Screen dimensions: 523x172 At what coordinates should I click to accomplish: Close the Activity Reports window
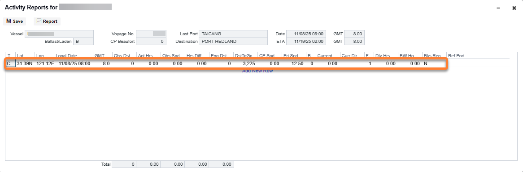click(514, 8)
